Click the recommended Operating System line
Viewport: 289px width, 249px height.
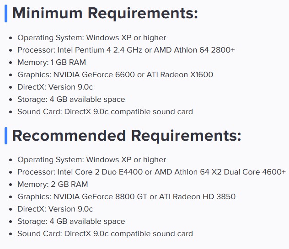(x=91, y=159)
